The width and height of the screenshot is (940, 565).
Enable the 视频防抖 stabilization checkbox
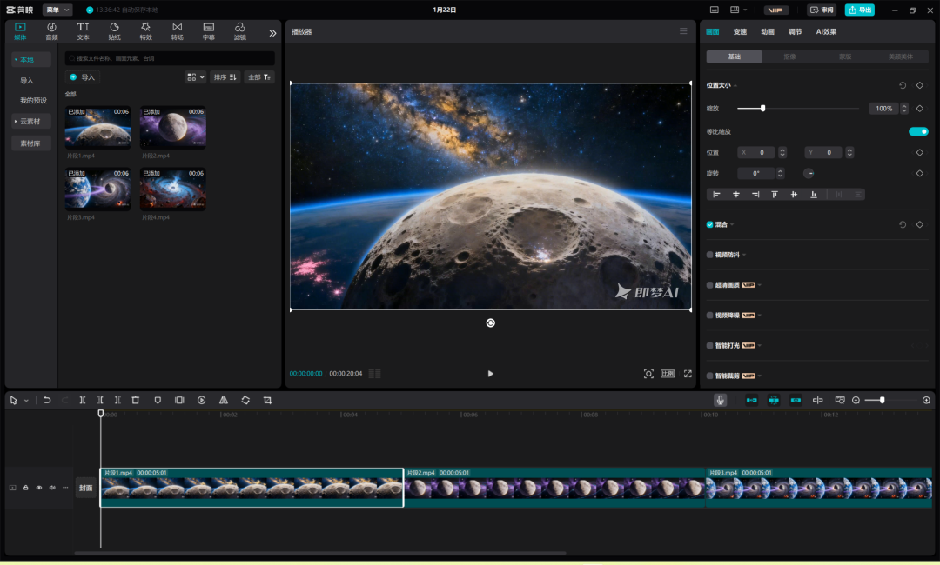710,255
